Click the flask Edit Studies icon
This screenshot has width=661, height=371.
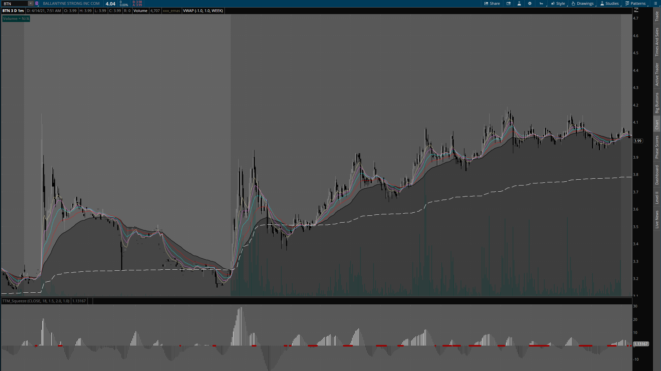pyautogui.click(x=519, y=3)
